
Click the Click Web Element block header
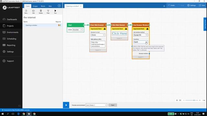coord(119,25)
